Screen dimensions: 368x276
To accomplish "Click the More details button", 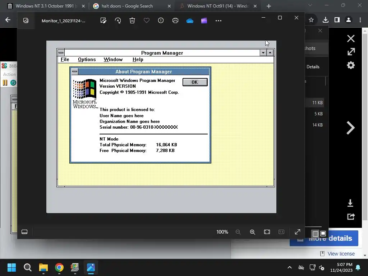I will [x=324, y=239].
